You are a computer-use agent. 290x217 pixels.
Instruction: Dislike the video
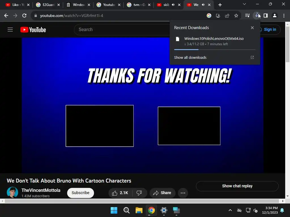(x=139, y=193)
